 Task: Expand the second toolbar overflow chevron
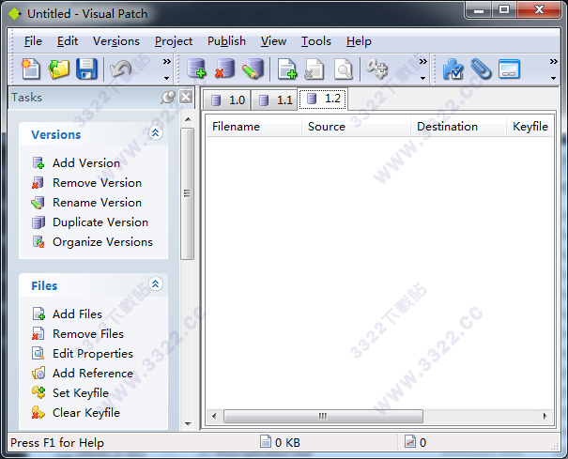point(423,62)
